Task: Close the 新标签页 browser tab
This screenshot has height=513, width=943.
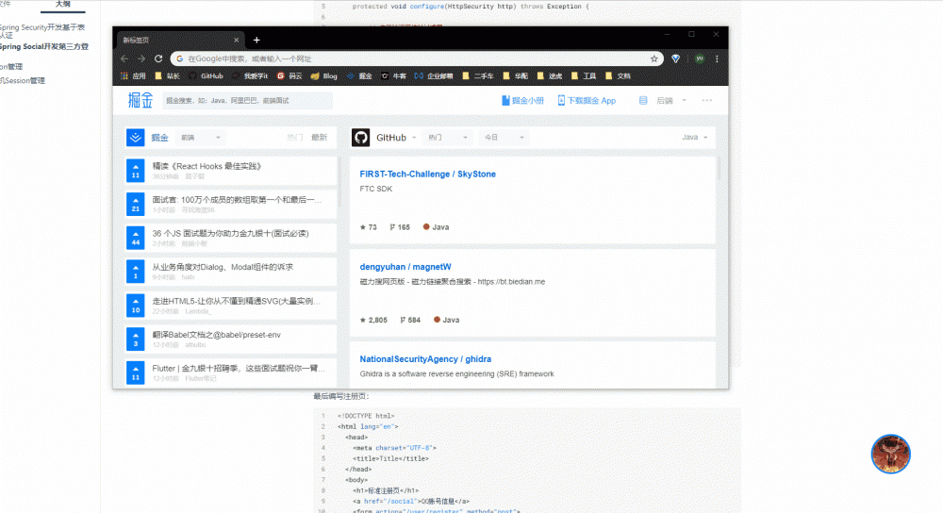Action: click(x=237, y=41)
